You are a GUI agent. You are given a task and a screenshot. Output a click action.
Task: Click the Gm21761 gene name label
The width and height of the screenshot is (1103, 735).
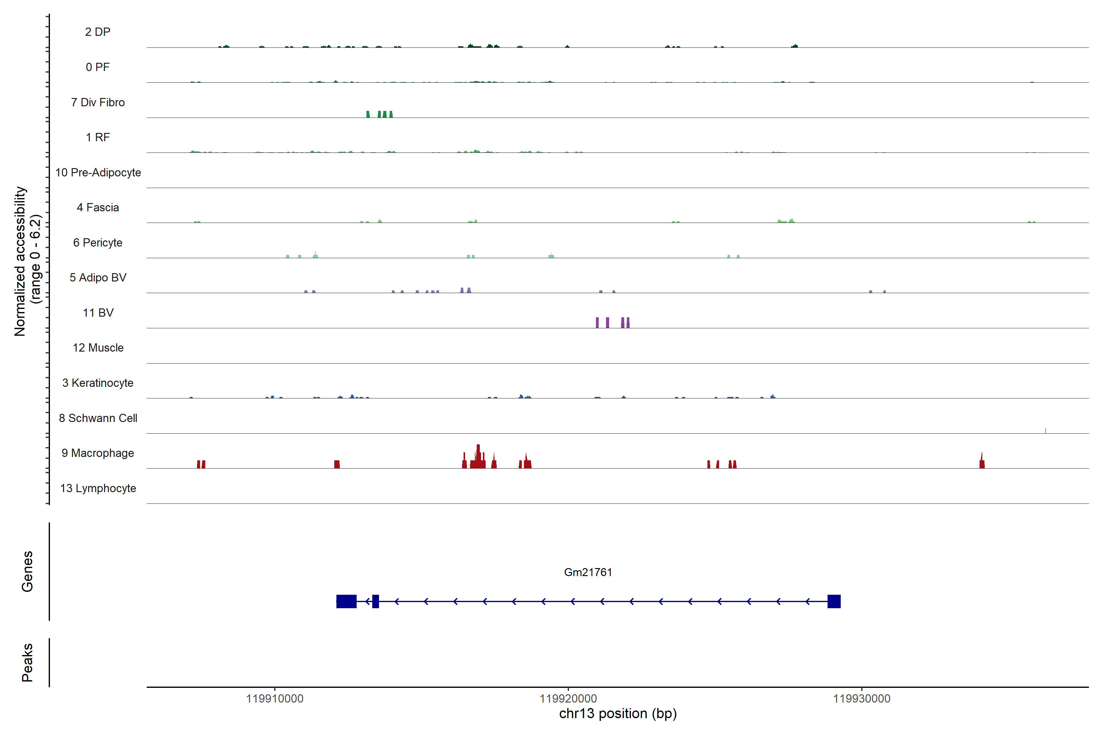[588, 572]
